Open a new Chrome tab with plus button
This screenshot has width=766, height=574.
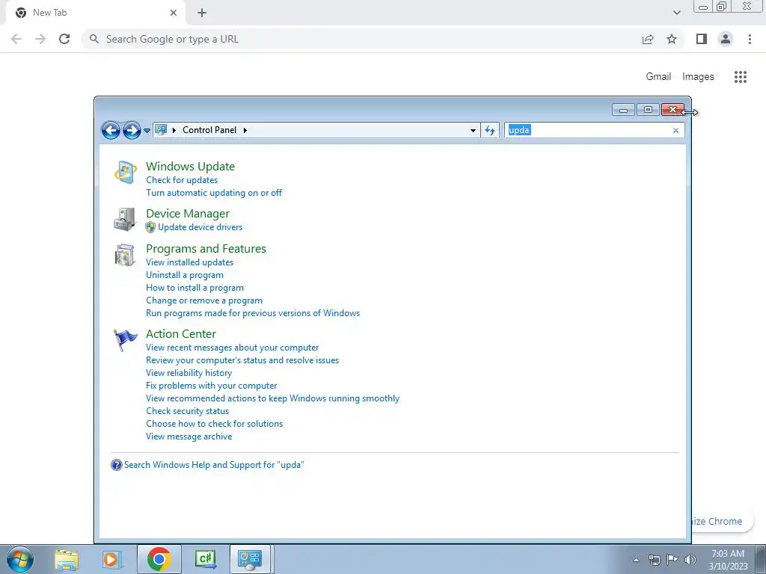pos(202,13)
